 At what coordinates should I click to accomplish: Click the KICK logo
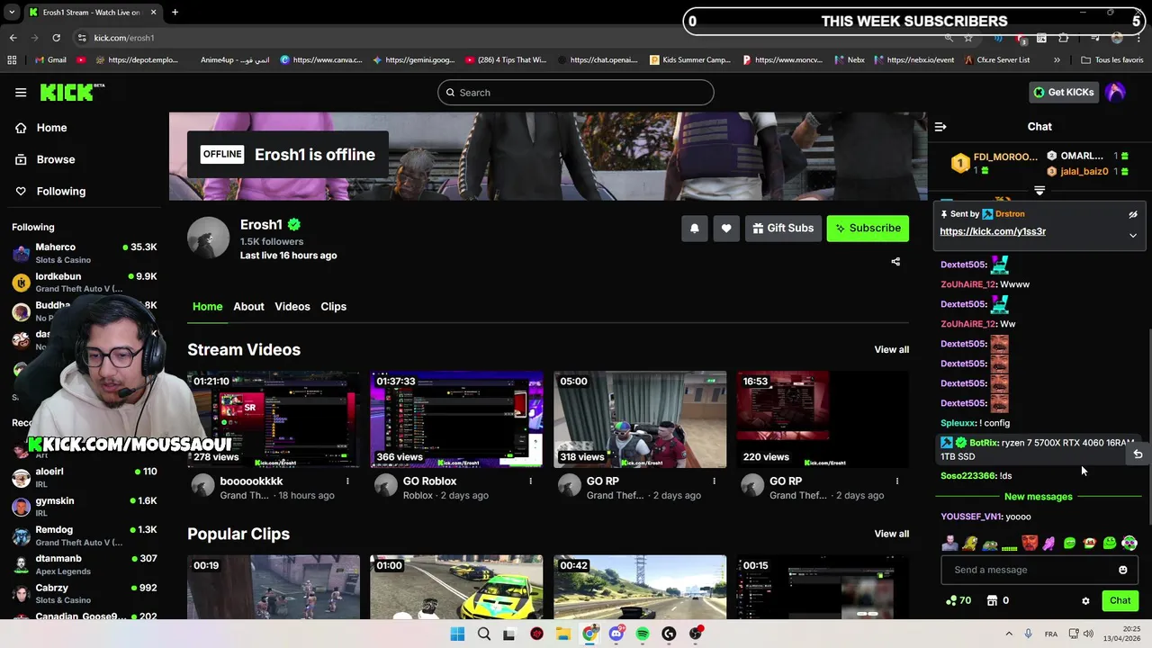coord(72,92)
